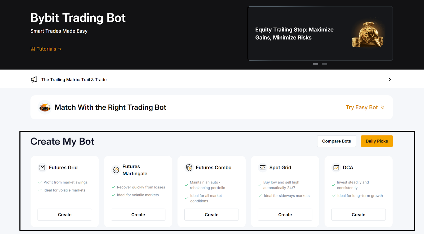Open the Tutorials link

pyautogui.click(x=46, y=49)
